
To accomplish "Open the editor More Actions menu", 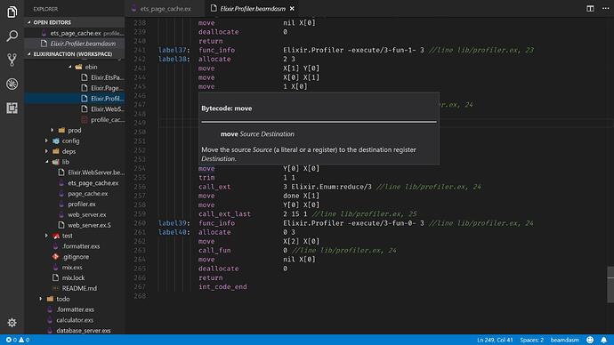I will (x=605, y=8).
